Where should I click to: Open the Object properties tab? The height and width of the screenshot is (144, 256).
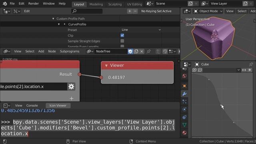coord(184,86)
